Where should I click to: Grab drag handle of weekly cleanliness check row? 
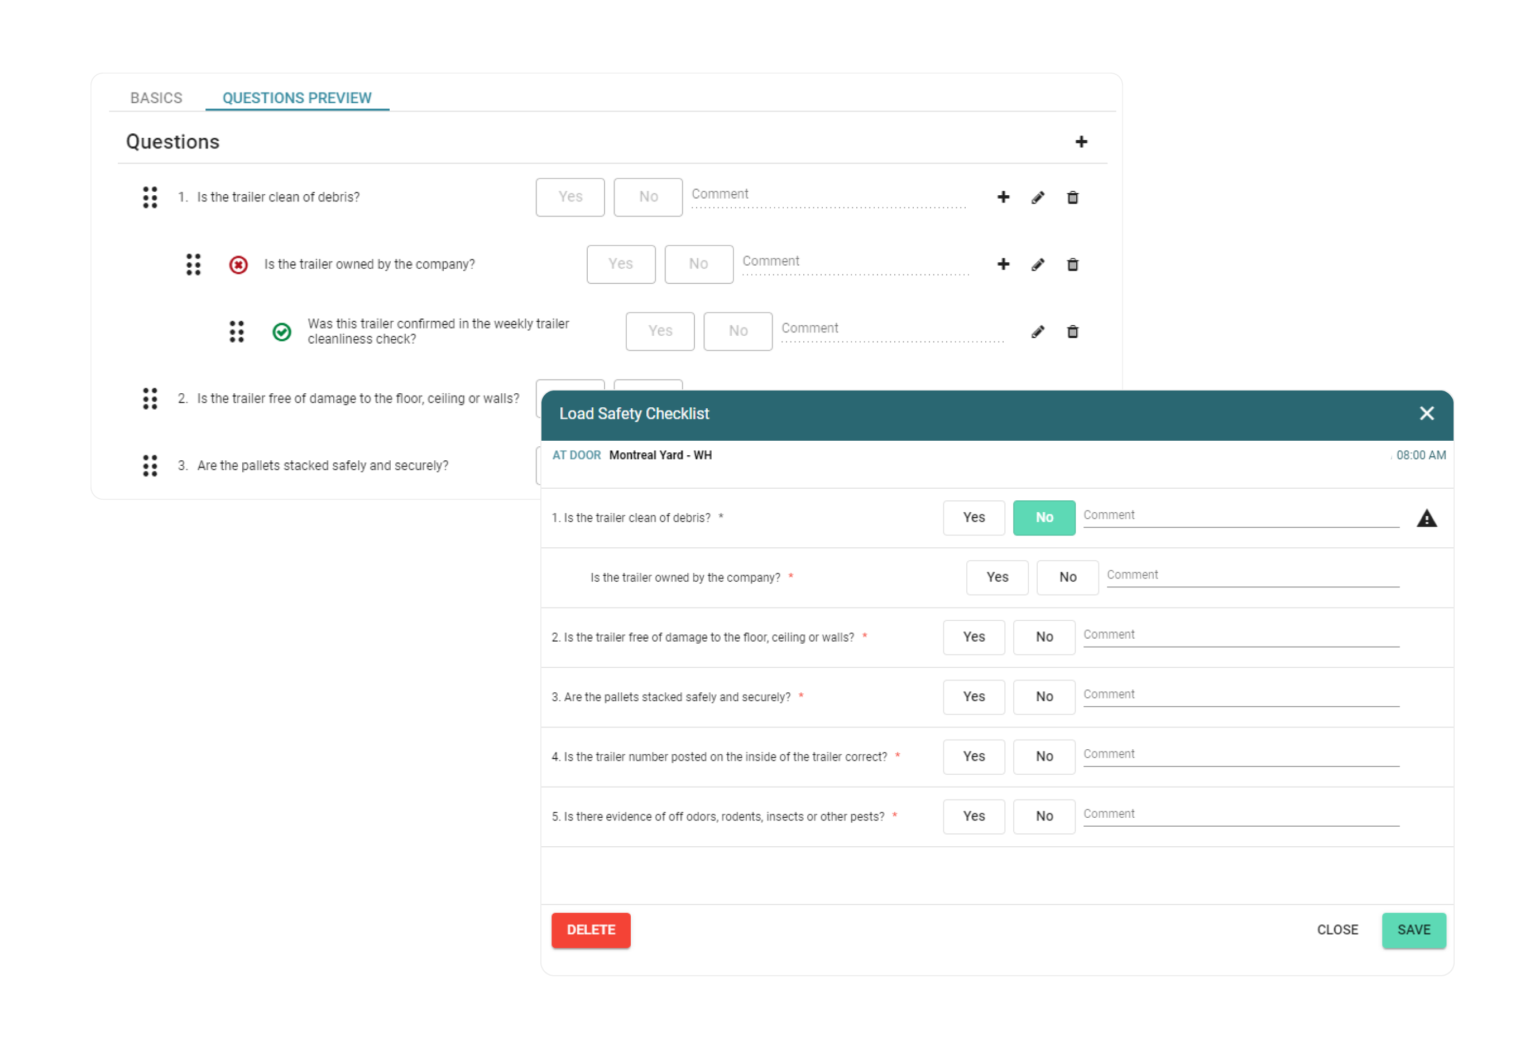(237, 331)
